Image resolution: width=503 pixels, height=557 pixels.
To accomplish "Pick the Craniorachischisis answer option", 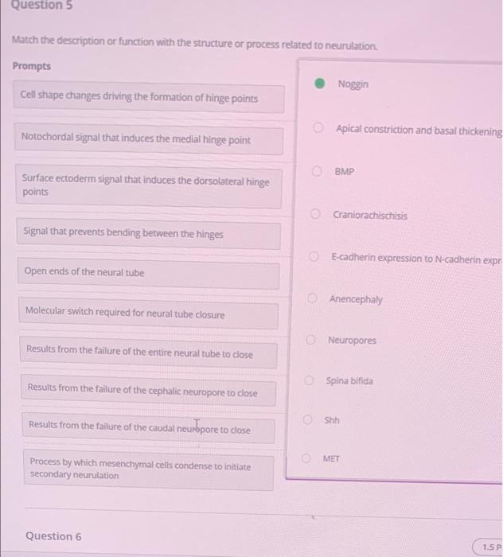I will point(315,214).
